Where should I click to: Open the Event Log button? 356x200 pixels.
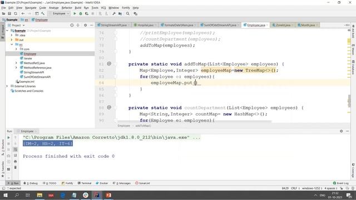point(341,183)
